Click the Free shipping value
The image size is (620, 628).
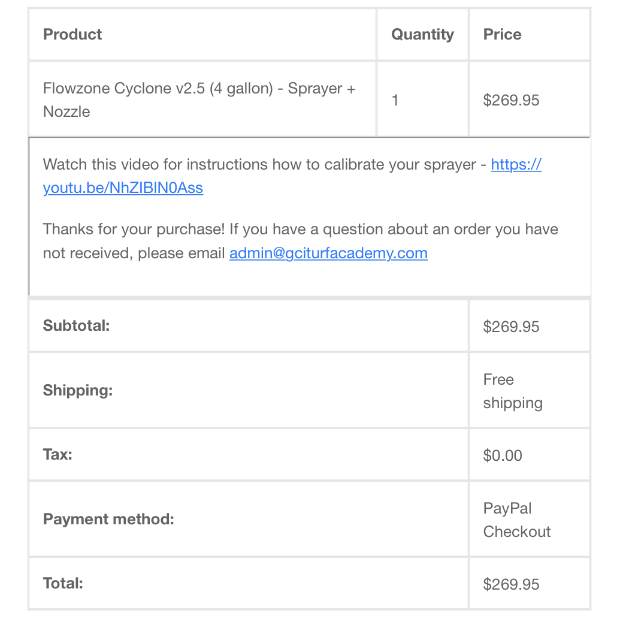click(512, 391)
